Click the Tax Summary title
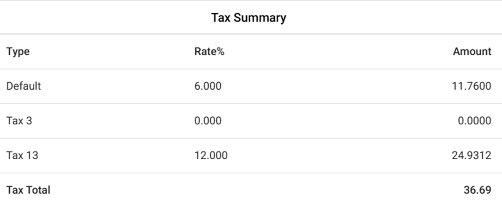The image size is (502, 203). click(248, 18)
